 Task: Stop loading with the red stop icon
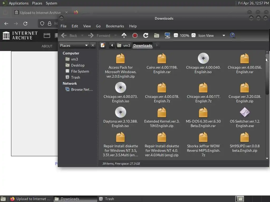135,36
